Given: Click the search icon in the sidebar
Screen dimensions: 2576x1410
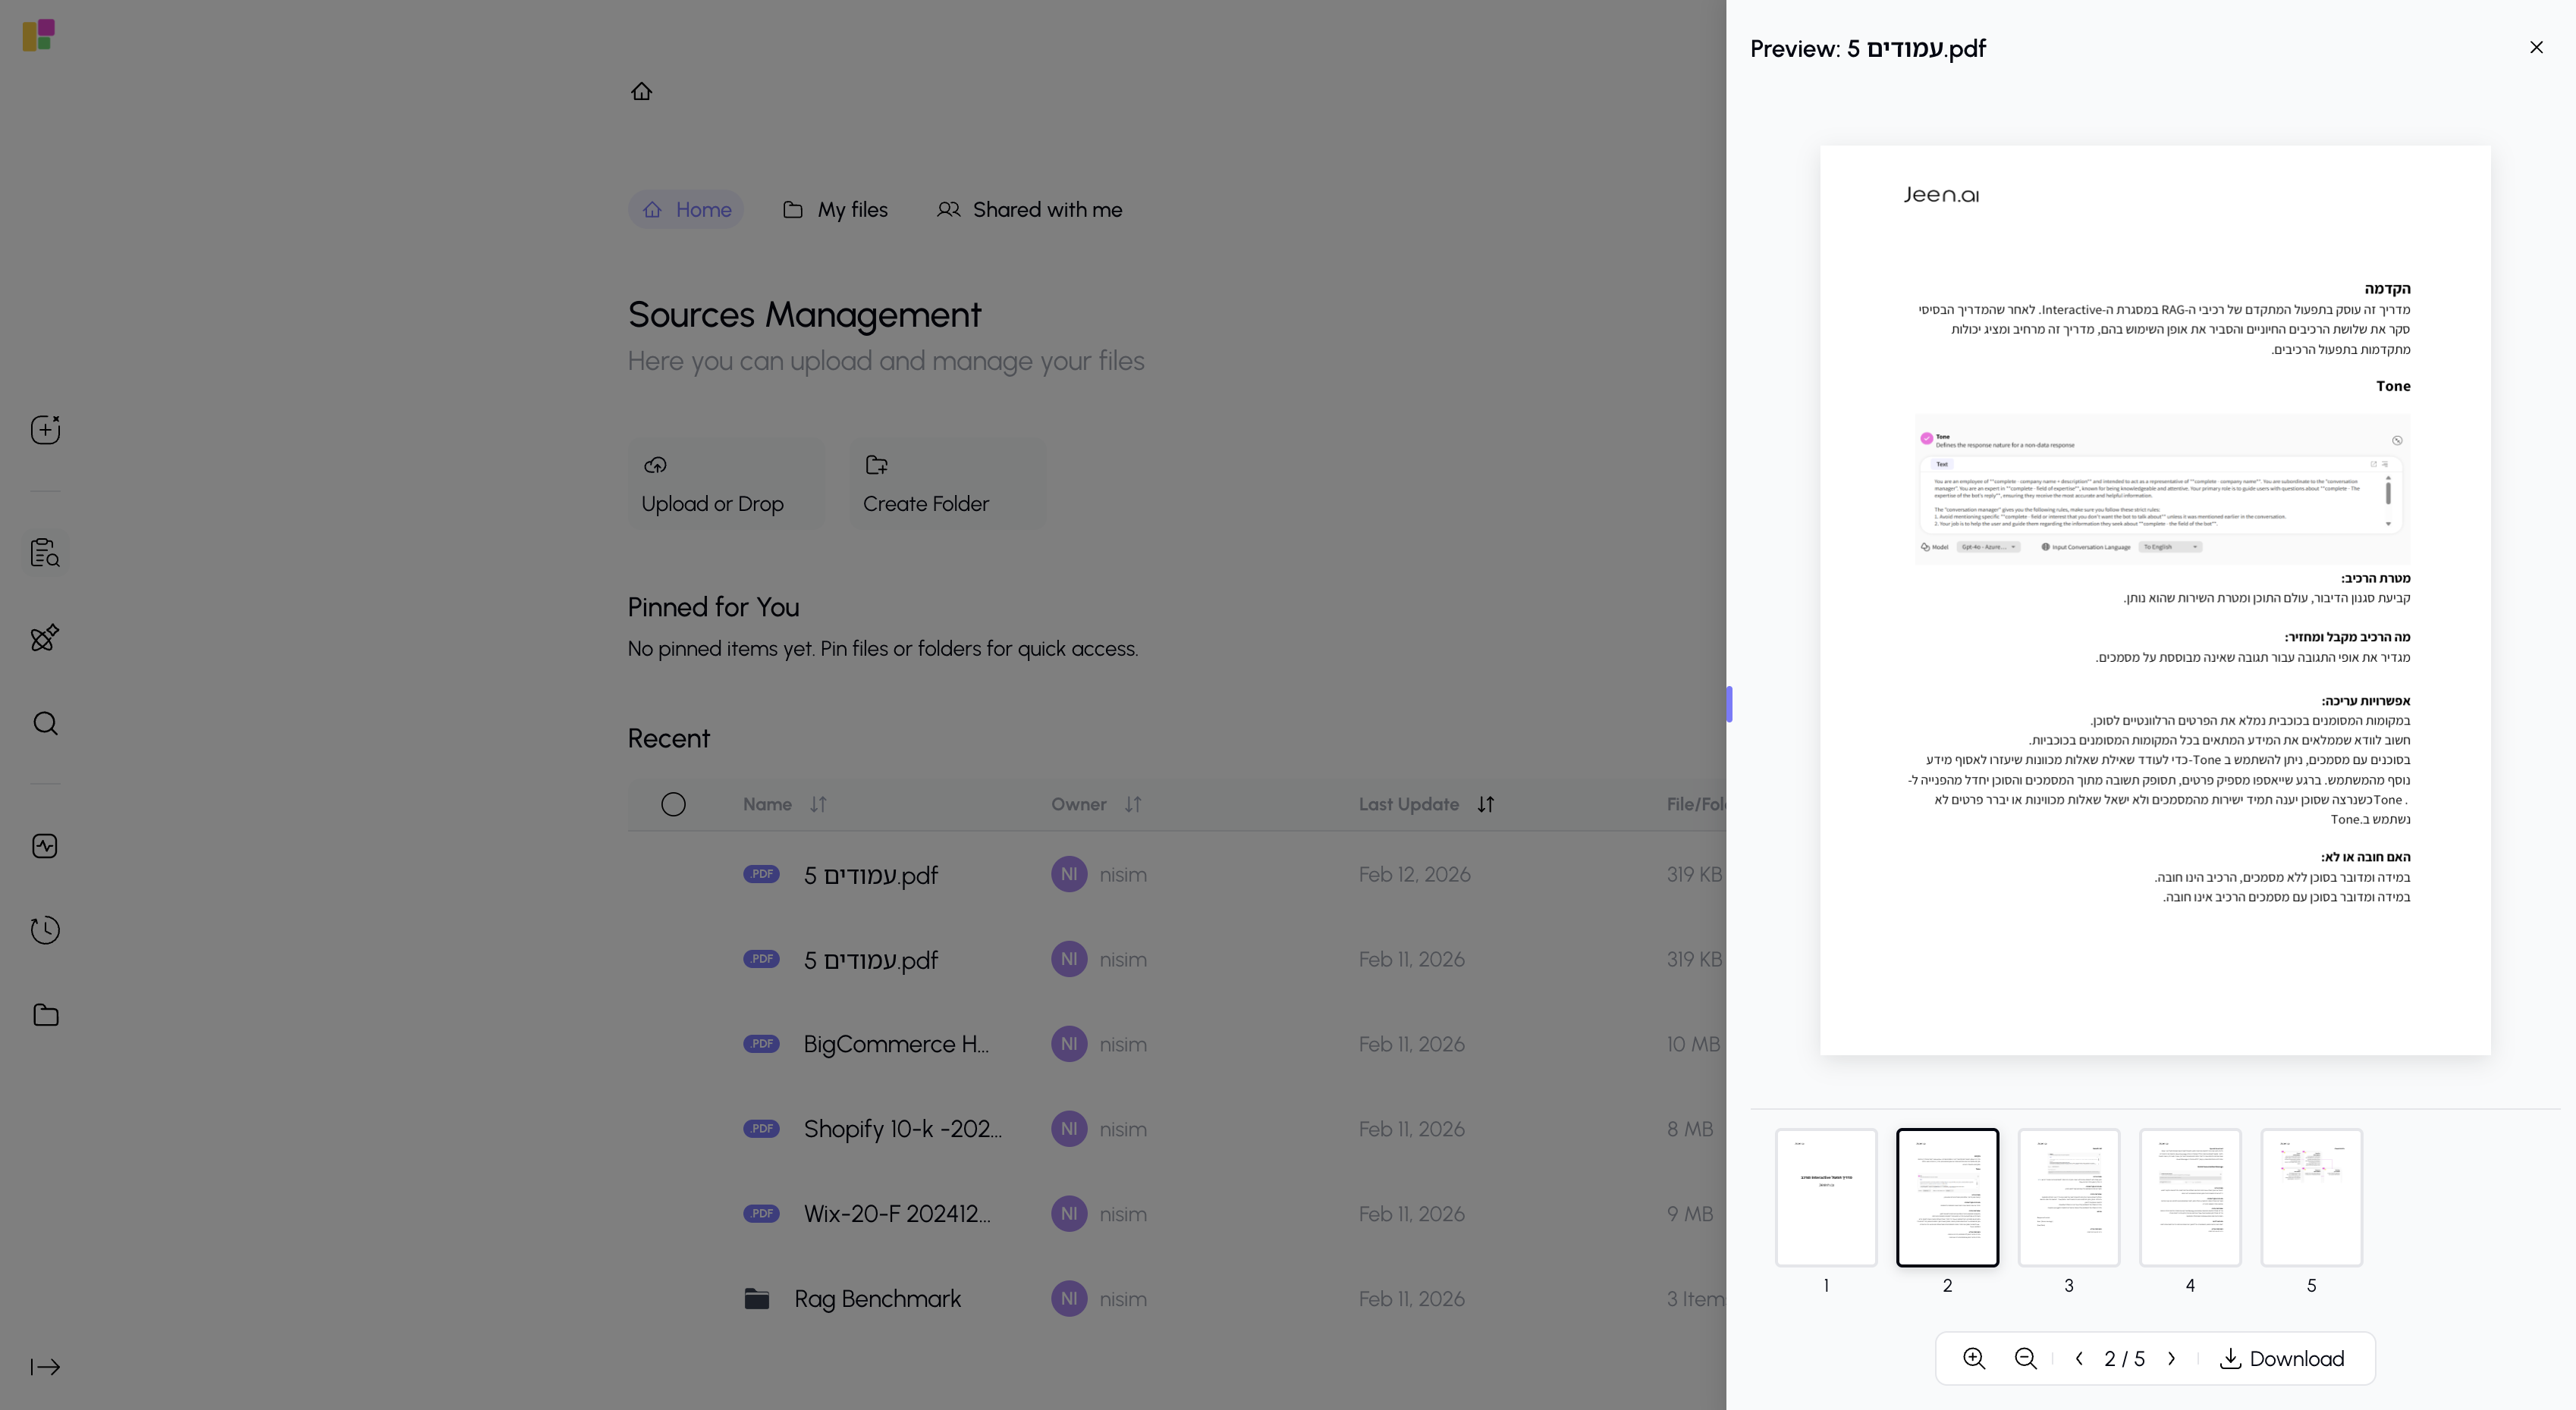Looking at the screenshot, I should click(x=45, y=723).
